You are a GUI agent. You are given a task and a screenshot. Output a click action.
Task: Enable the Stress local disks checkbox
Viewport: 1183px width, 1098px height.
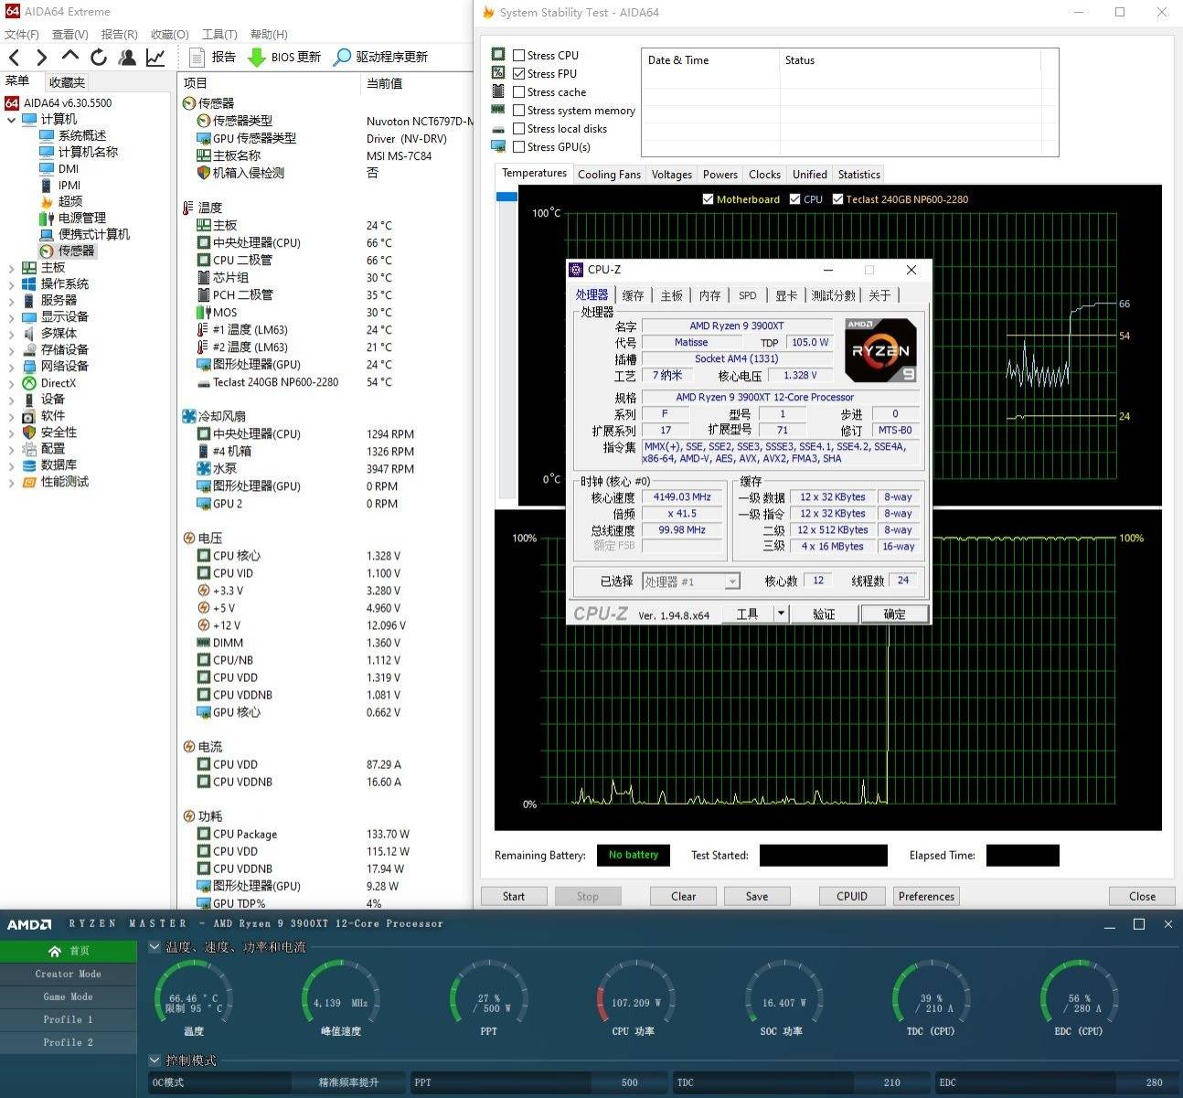point(518,128)
